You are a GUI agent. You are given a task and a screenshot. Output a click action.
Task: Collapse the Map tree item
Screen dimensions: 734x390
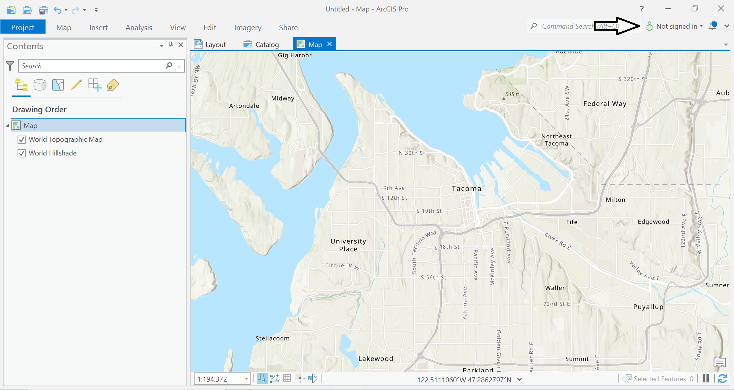8,125
